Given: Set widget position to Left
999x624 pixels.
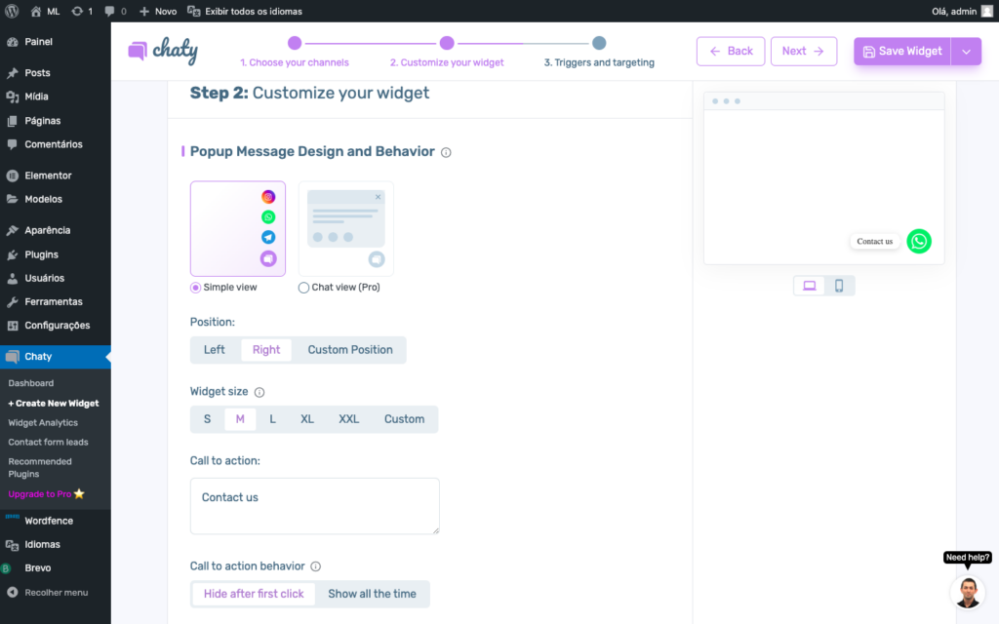Looking at the screenshot, I should click(x=215, y=350).
